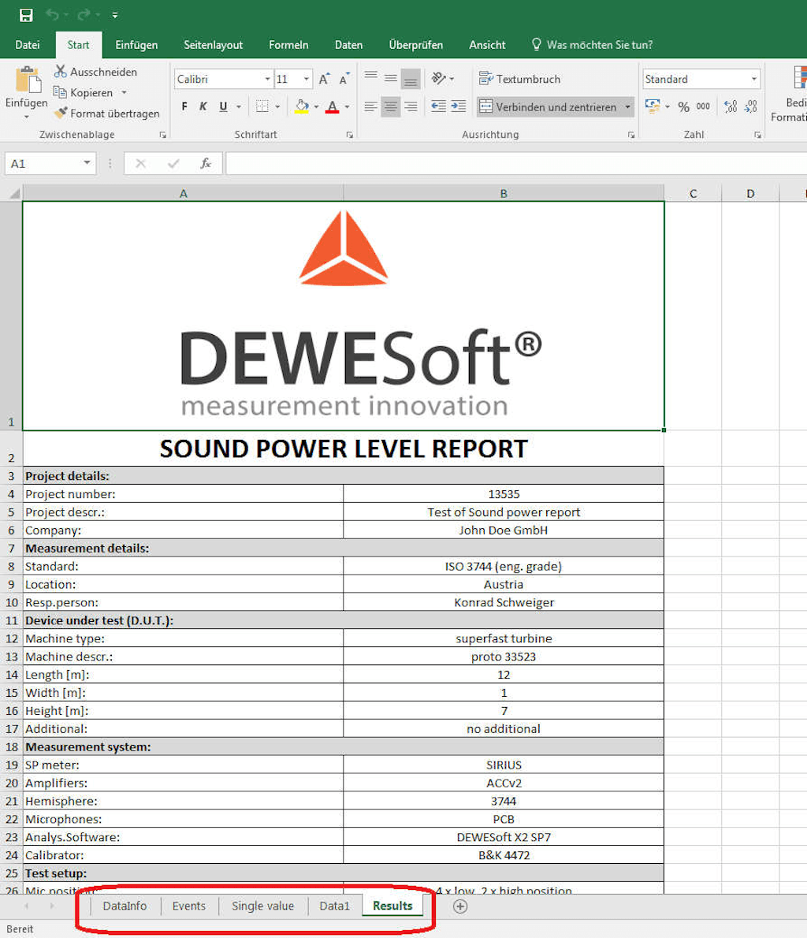Click the Select All corner triangle
807x938 pixels.
pos(14,192)
